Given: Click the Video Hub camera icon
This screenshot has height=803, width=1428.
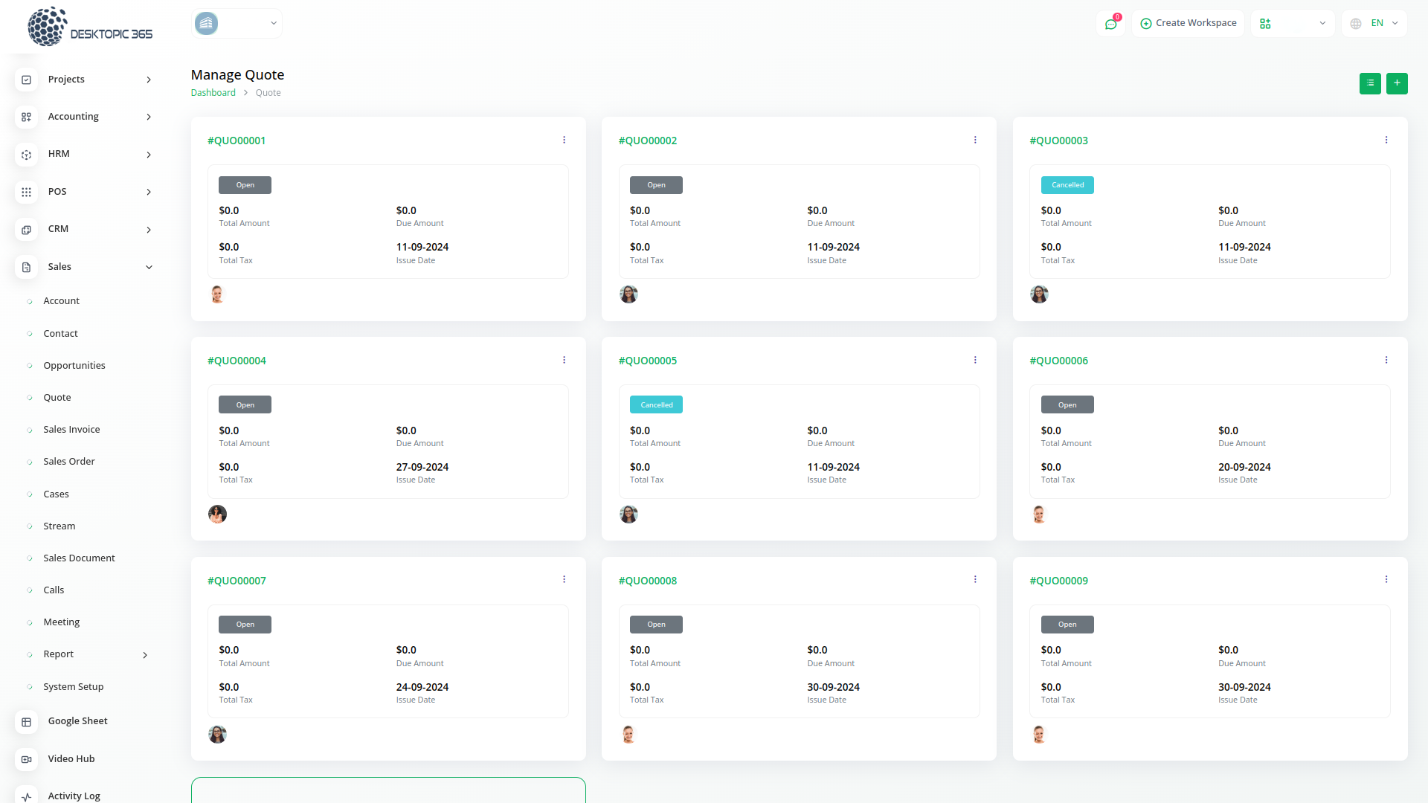Looking at the screenshot, I should coord(26,759).
